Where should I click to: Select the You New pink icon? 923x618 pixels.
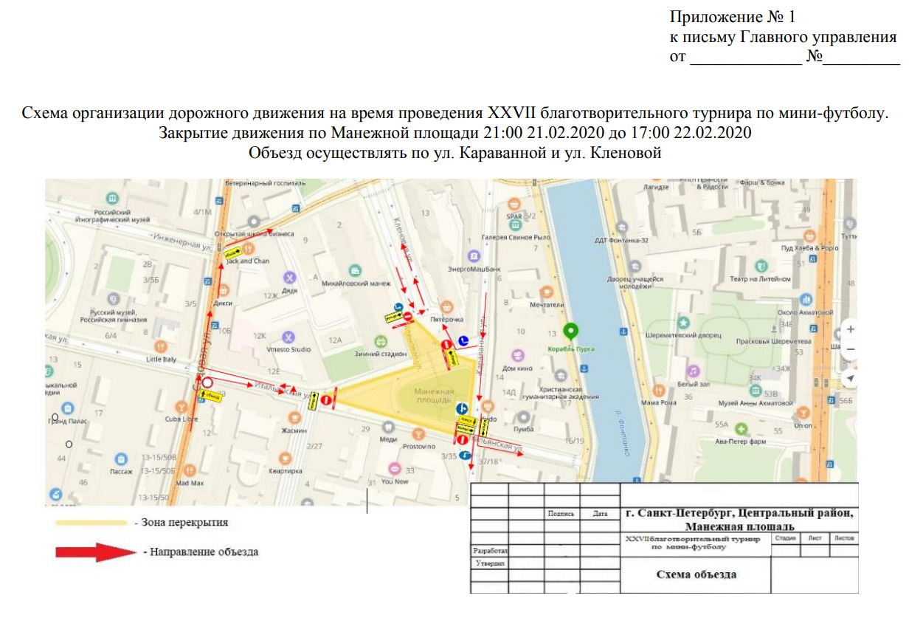[x=395, y=469]
